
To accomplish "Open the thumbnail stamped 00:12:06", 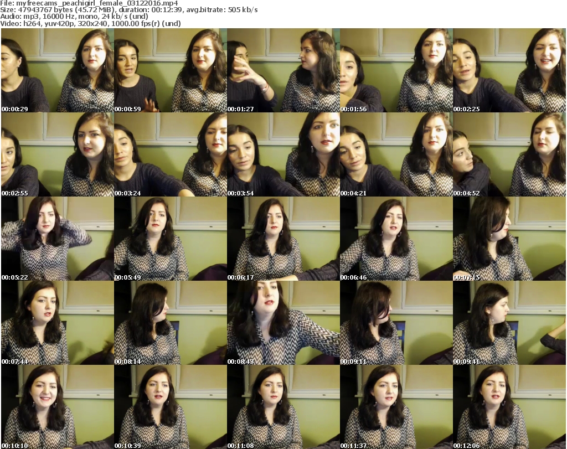I will pos(509,407).
